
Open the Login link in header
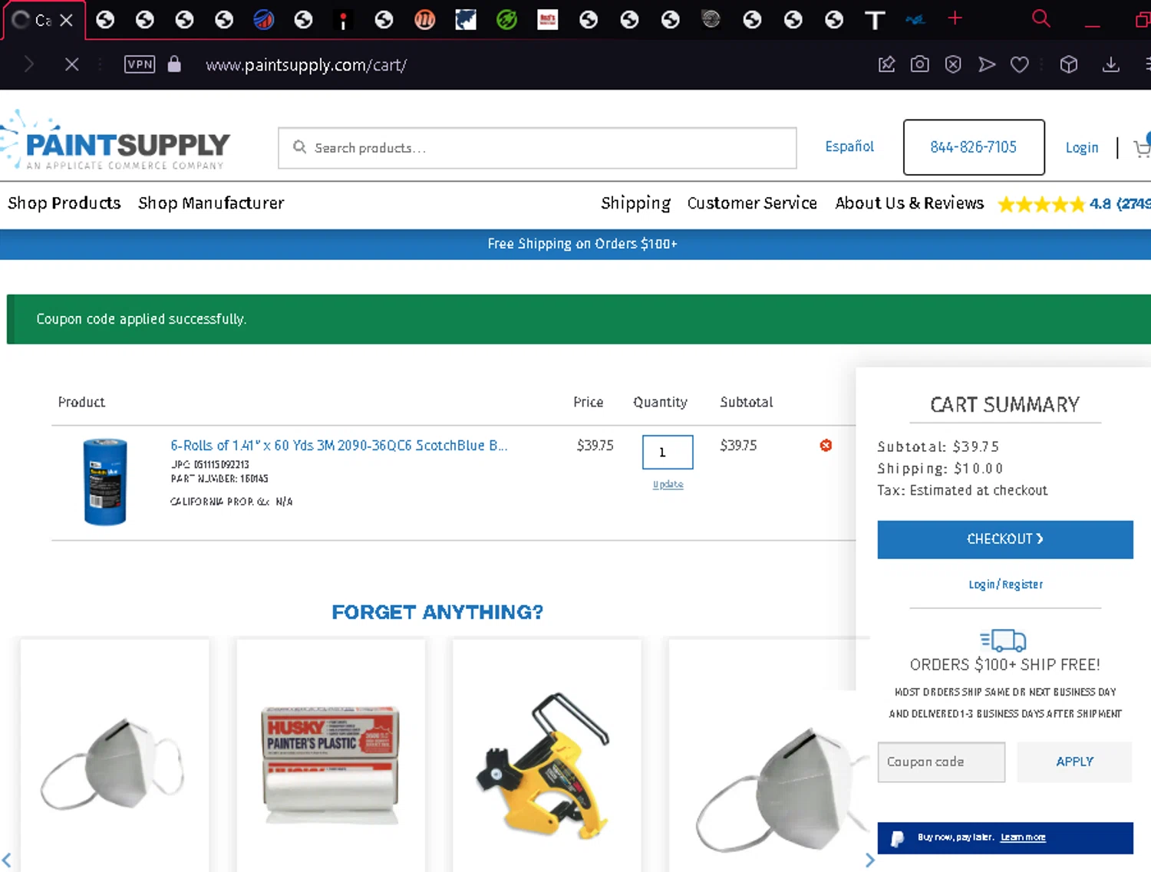[1082, 148]
